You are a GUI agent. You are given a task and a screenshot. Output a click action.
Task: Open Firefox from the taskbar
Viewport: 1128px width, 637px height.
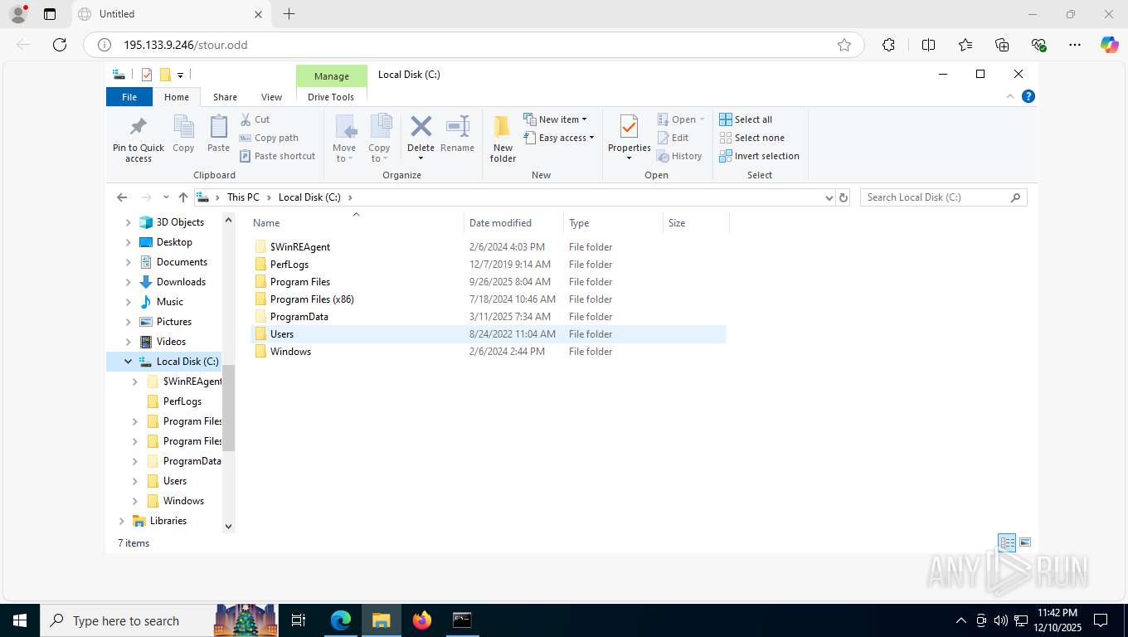[422, 620]
